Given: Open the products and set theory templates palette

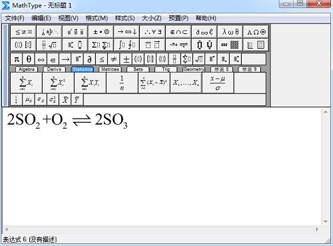Looking at the screenshot, I should (x=204, y=45).
